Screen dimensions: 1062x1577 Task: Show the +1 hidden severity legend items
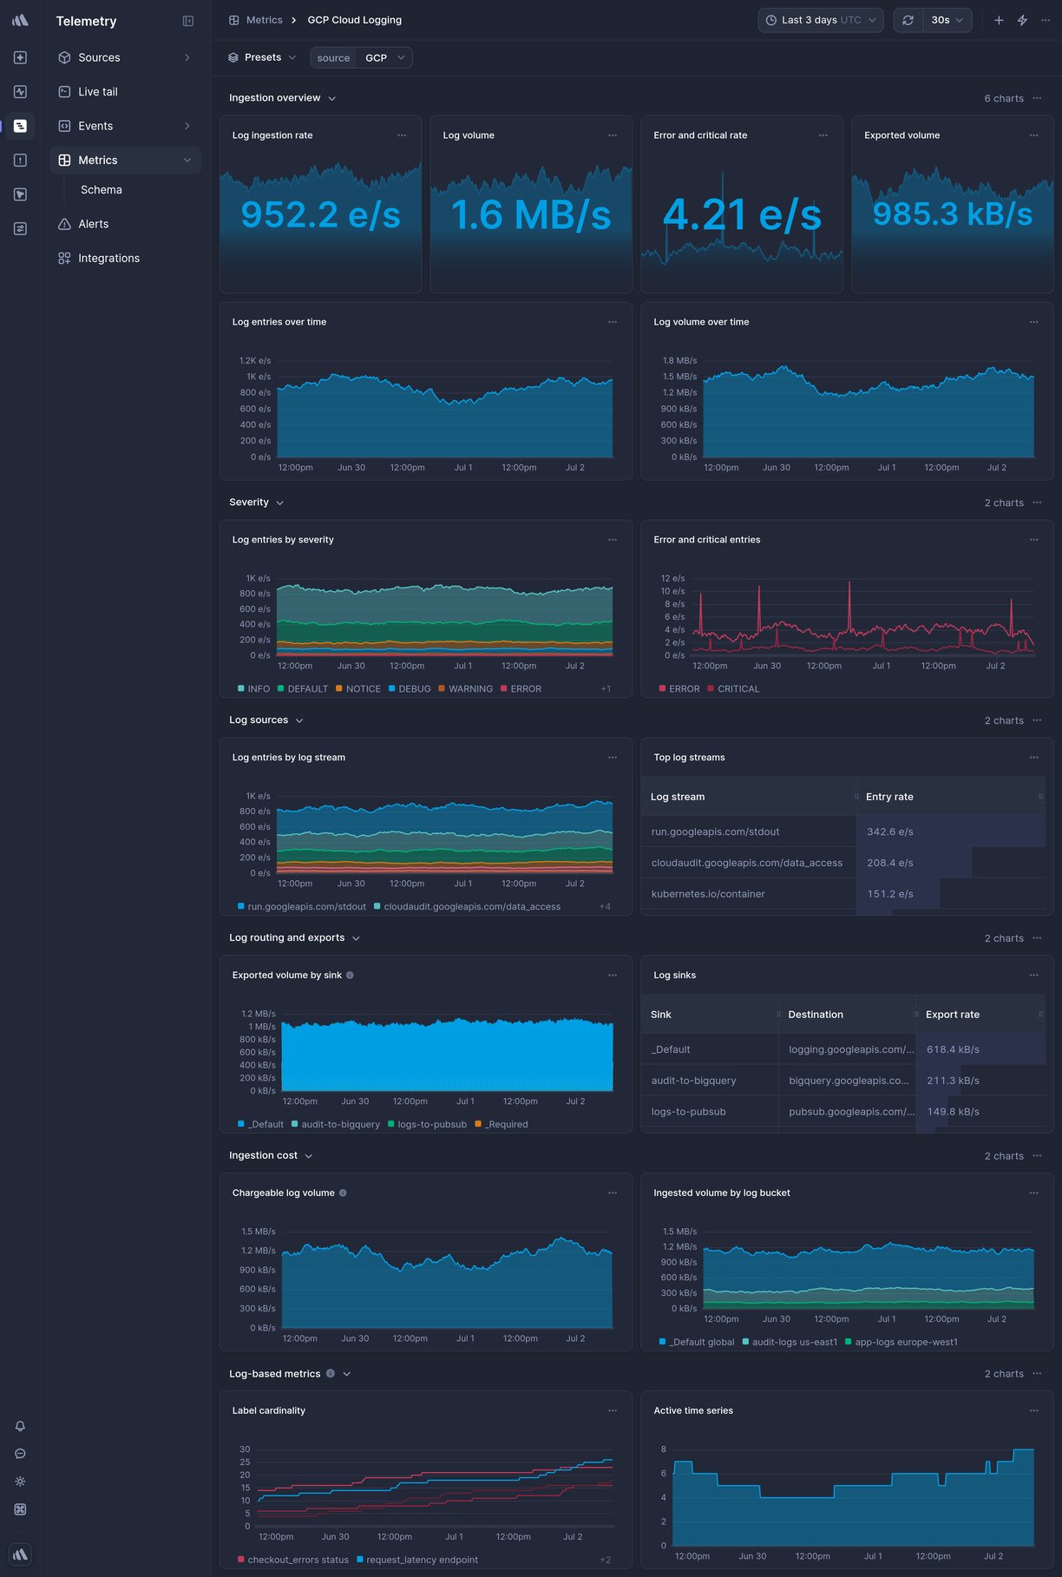(606, 689)
